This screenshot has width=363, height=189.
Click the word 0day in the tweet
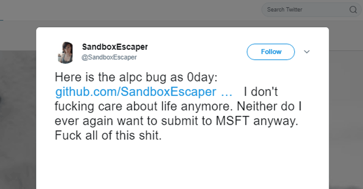click(202, 77)
